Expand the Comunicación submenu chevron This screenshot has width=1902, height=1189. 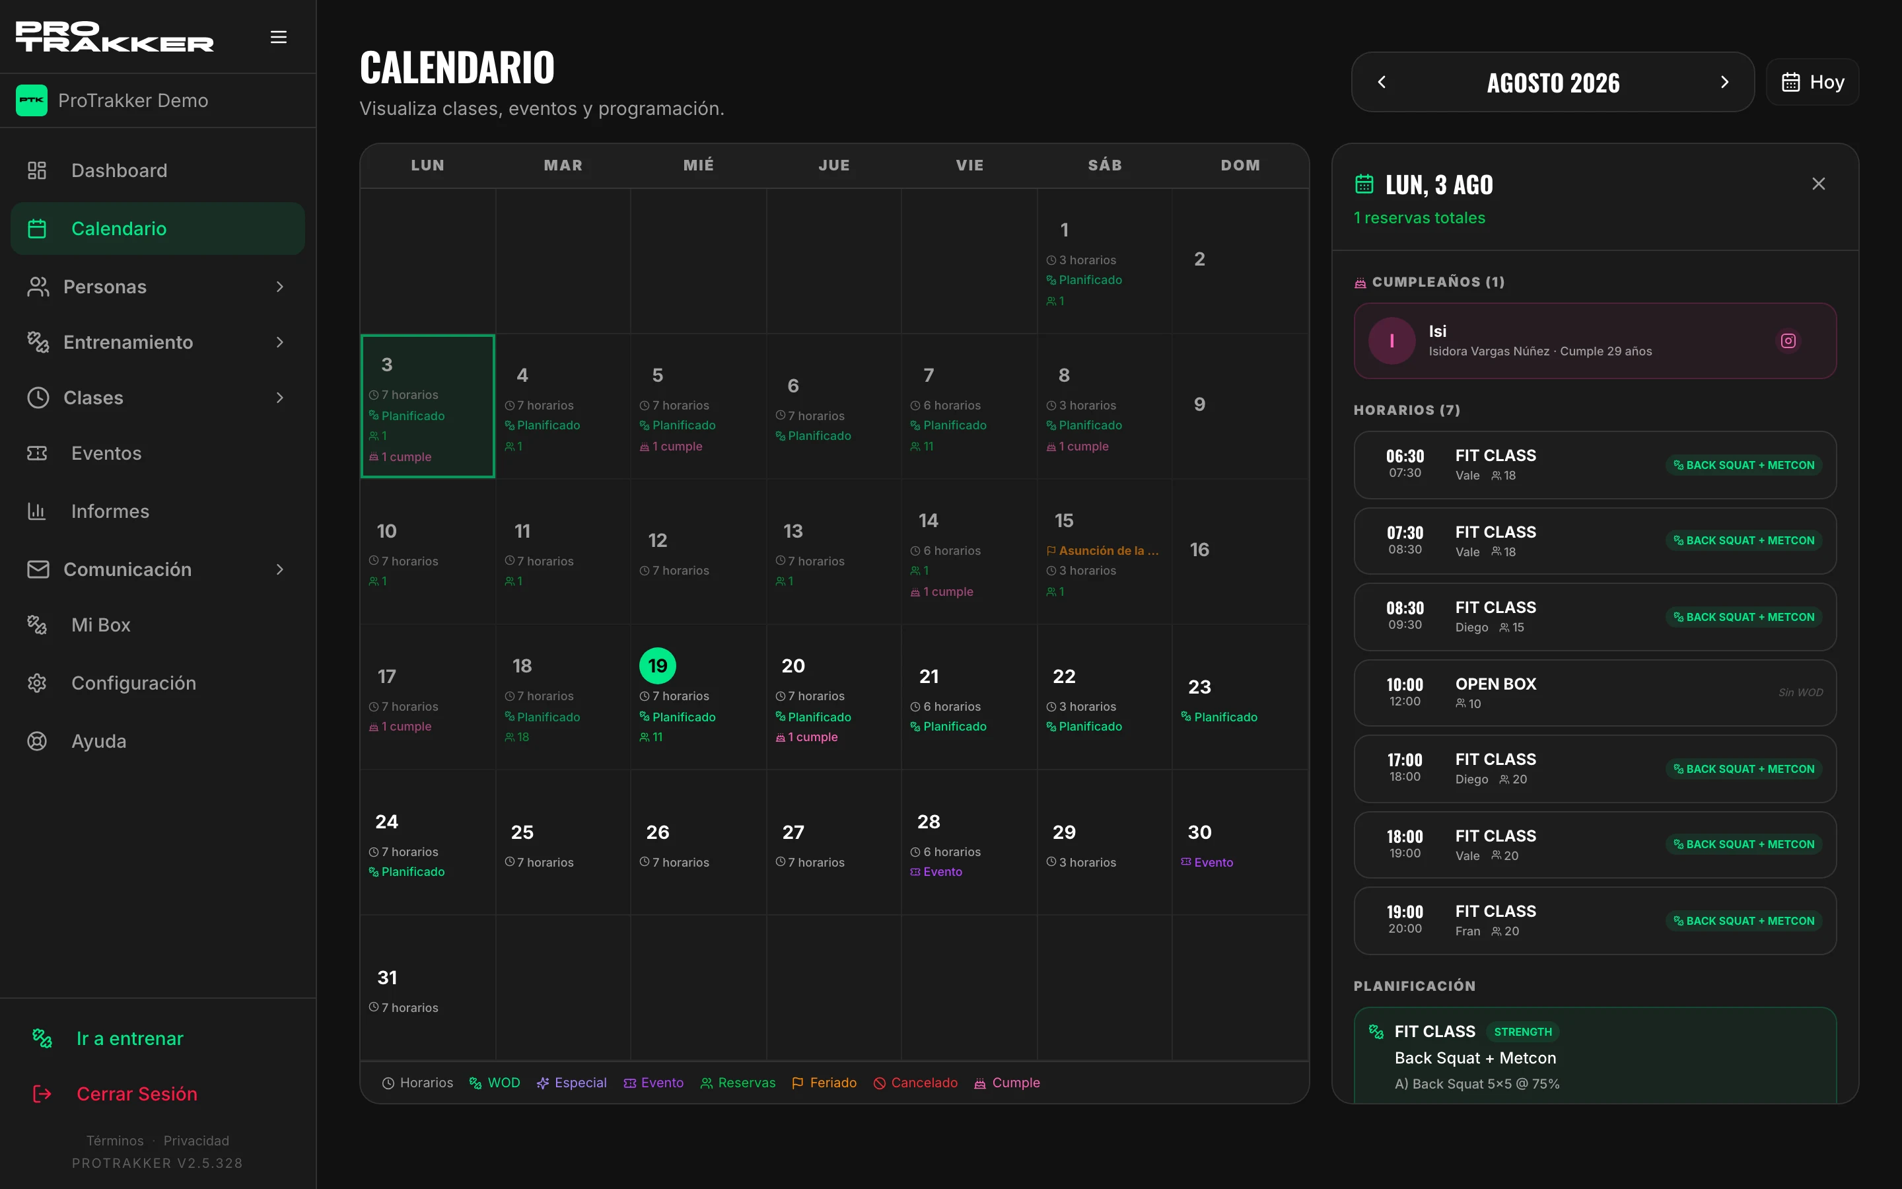click(280, 569)
